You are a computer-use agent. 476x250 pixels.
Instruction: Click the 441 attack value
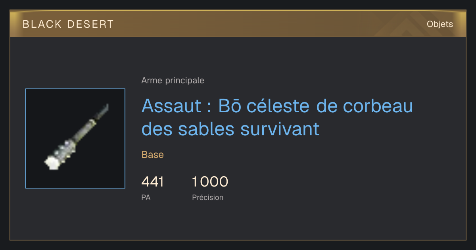point(153,182)
